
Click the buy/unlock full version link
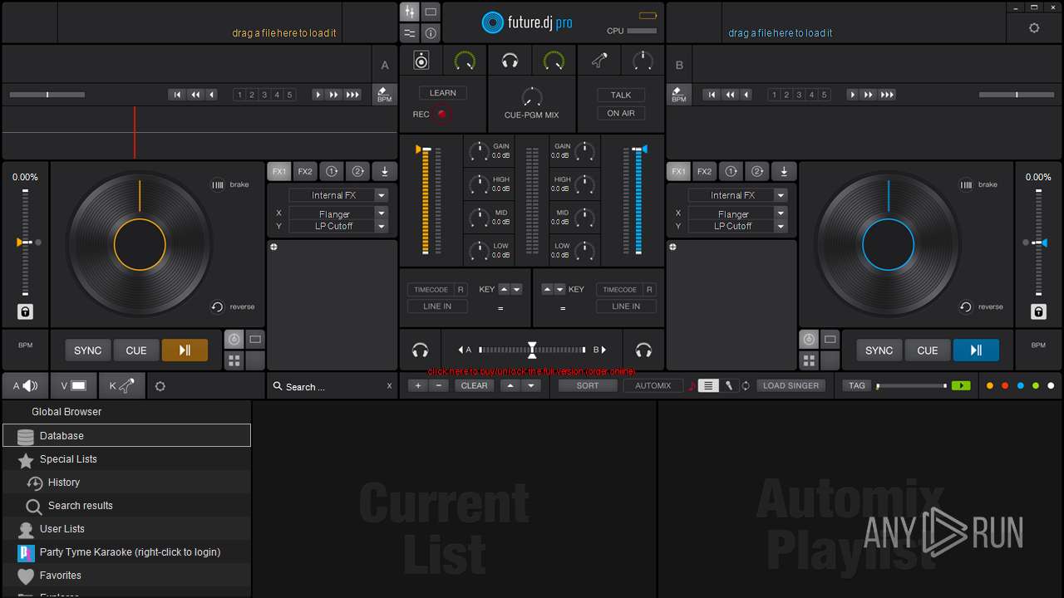[531, 371]
